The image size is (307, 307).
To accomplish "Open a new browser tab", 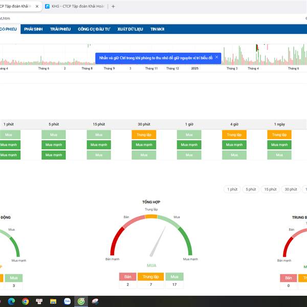I will (113, 7).
